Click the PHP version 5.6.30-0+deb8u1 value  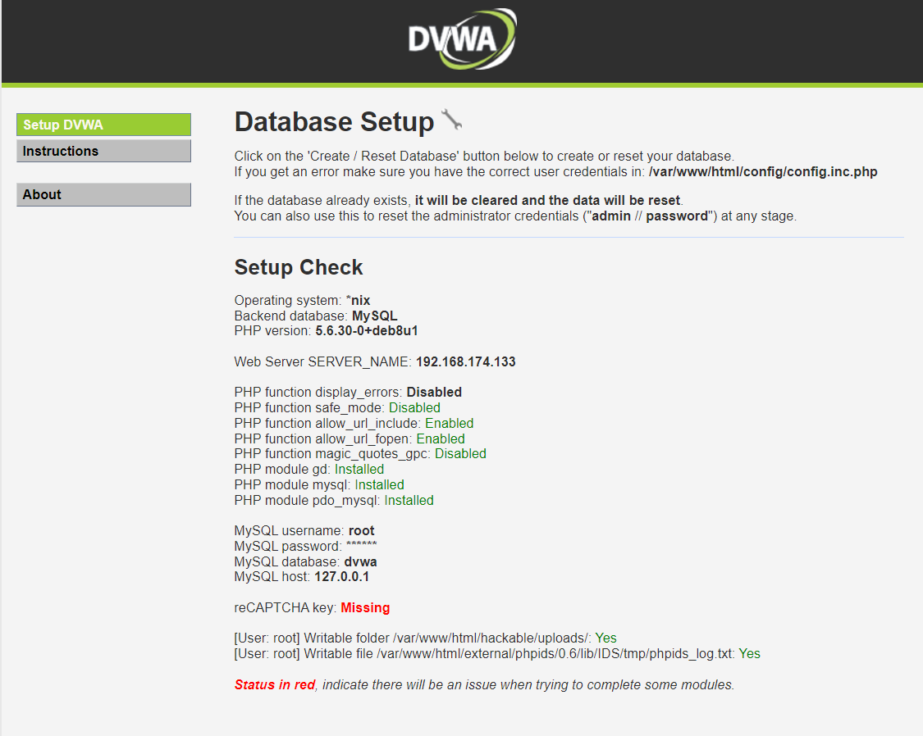[x=367, y=330]
